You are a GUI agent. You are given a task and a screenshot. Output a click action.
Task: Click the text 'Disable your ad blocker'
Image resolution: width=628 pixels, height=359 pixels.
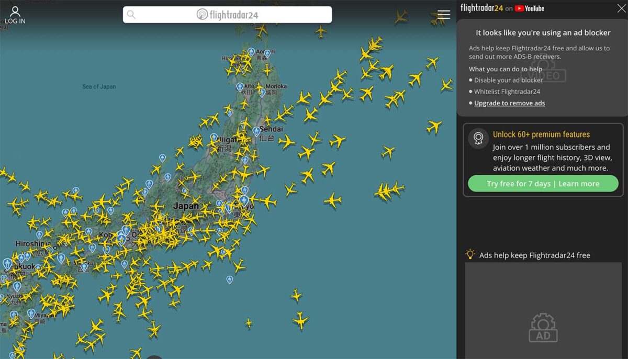click(508, 80)
